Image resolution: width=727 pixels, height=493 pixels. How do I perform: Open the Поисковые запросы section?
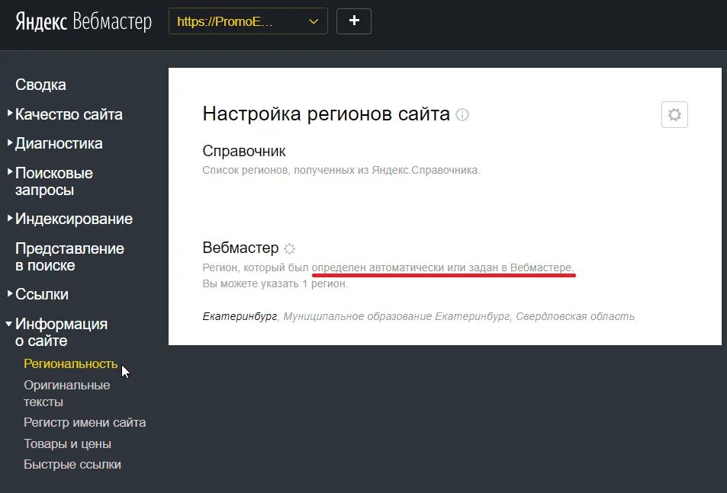pos(54,181)
